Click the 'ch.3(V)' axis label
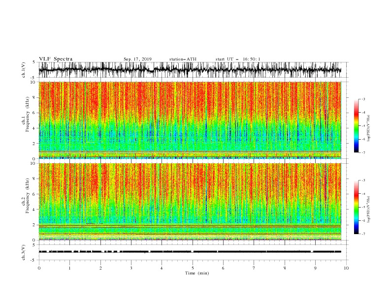The height and width of the screenshot is (301, 390). click(x=24, y=252)
